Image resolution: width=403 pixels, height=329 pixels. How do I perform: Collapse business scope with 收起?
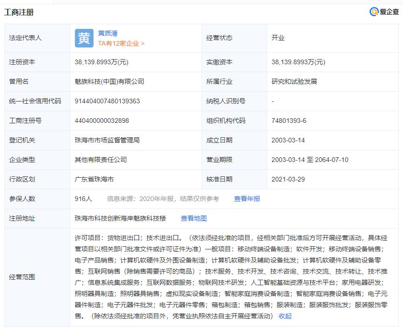[x=285, y=316]
